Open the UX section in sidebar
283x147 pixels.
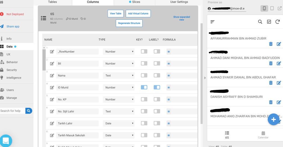pyautogui.click(x=8, y=54)
